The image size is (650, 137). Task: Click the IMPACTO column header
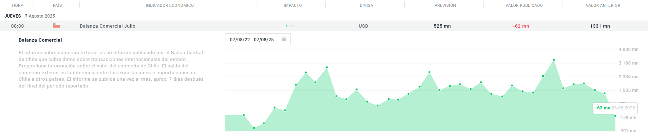coord(293,5)
